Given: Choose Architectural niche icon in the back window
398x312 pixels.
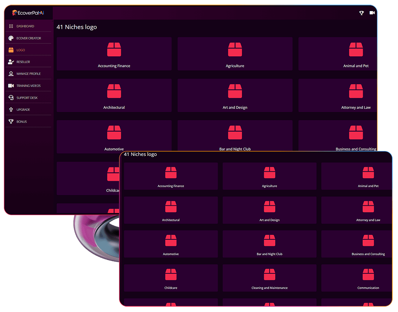Looking at the screenshot, I should [114, 91].
